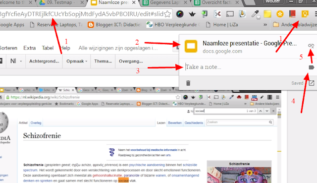
Task: Click the red book extension icon
Action: 292,14
